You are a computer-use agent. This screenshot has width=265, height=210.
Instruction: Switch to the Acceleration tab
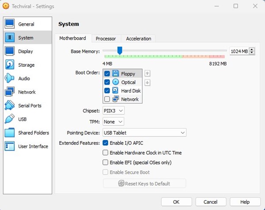pos(138,38)
